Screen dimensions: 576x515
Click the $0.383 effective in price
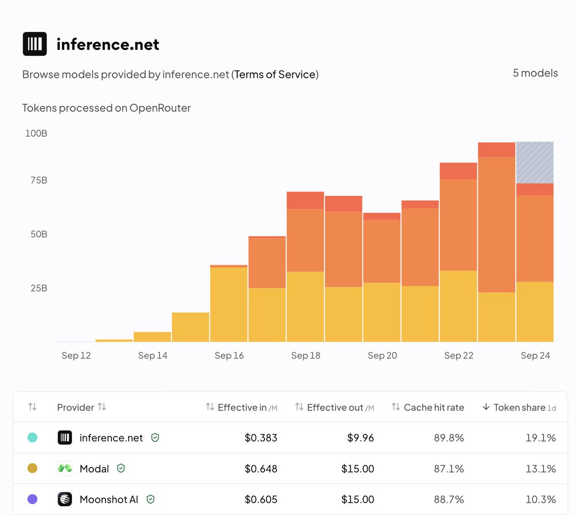[261, 438]
